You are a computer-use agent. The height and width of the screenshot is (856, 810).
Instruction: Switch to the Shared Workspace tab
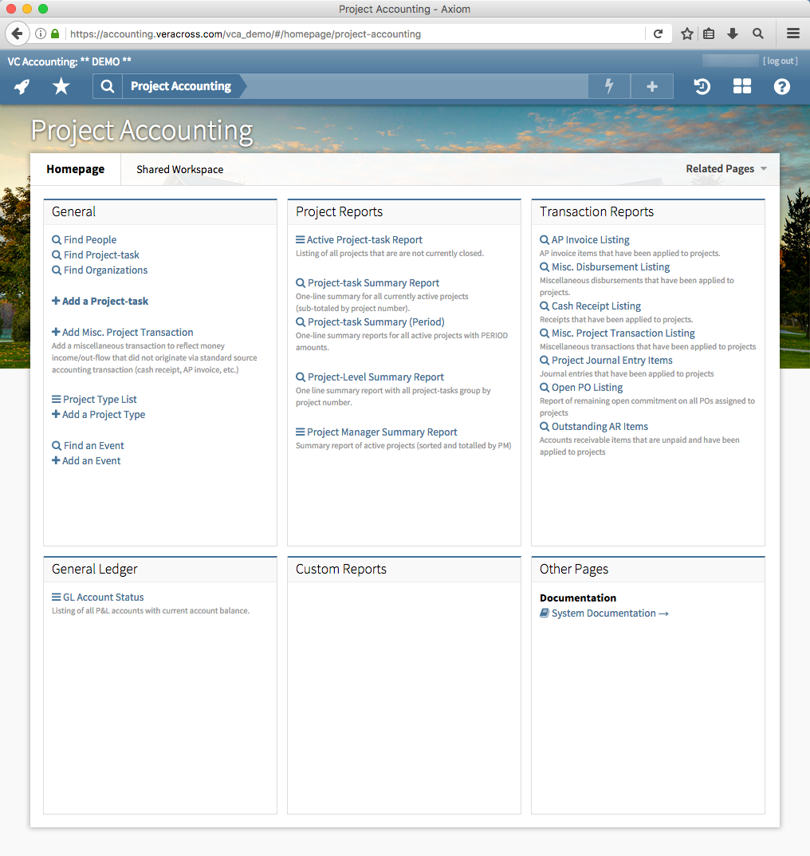click(x=179, y=169)
